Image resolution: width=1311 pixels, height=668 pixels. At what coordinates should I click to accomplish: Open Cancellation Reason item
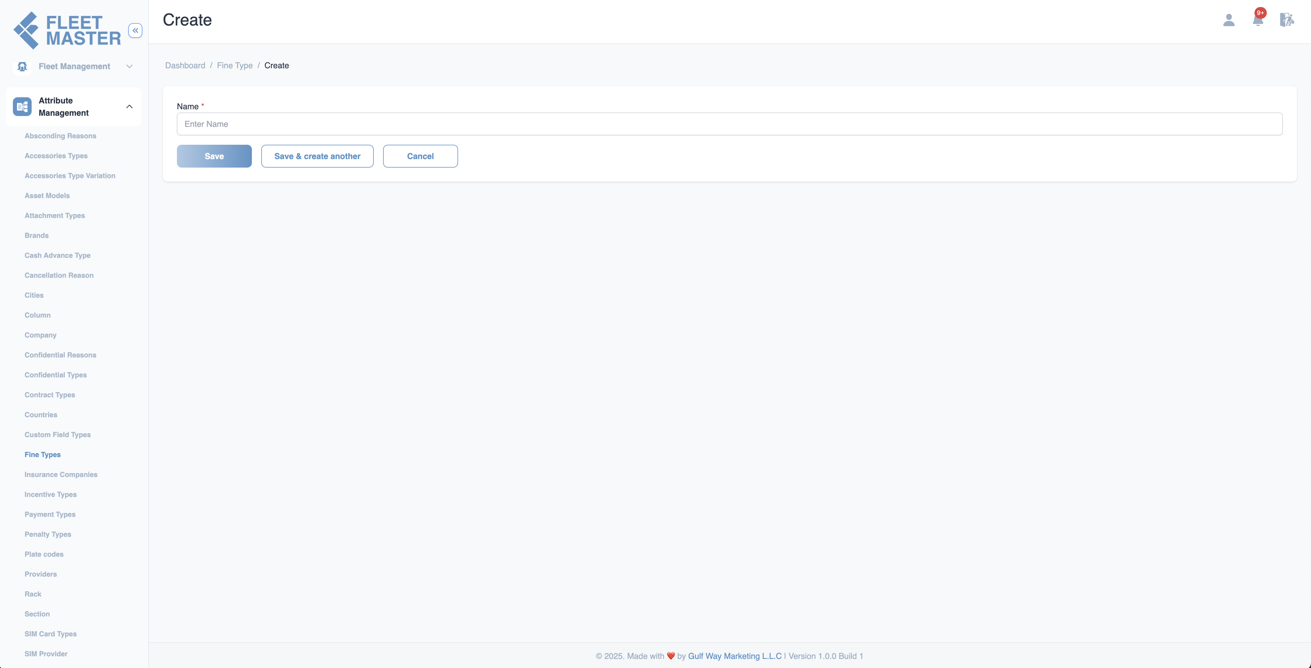(x=59, y=275)
